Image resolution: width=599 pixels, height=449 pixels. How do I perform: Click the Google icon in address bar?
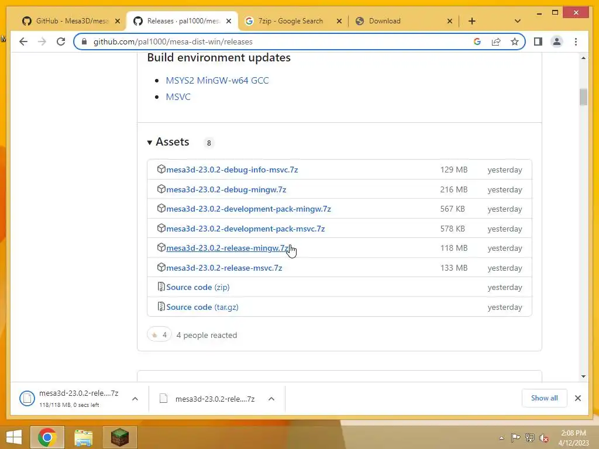tap(477, 42)
